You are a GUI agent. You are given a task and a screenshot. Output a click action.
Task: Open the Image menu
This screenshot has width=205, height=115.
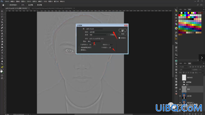coord(18,1)
